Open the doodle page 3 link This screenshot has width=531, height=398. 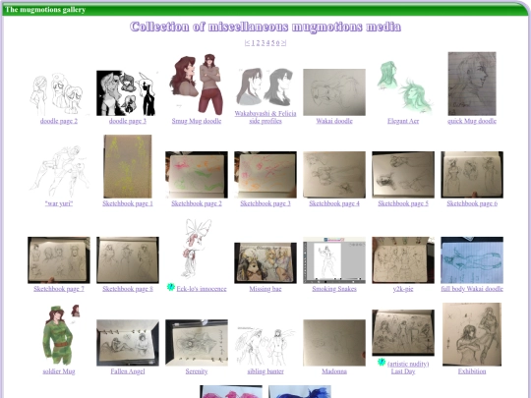[x=128, y=121]
